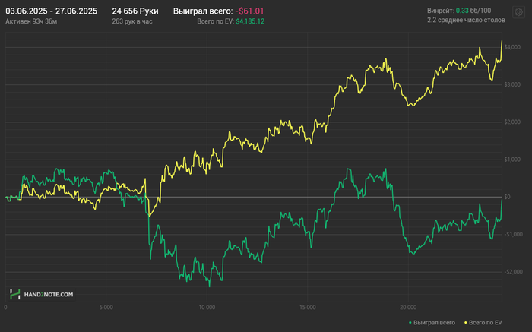This screenshot has width=532, height=332.
Task: Click the '$2,000' y-axis label
Action: pyautogui.click(x=512, y=122)
